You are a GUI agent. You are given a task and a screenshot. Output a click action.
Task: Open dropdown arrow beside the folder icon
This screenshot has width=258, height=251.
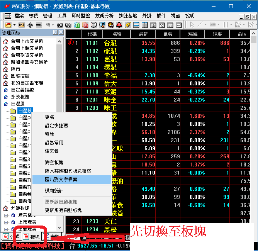tap(14, 25)
